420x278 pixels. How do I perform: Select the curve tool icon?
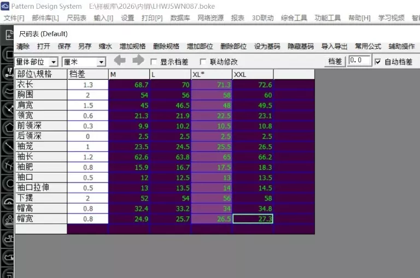[x=9, y=91]
